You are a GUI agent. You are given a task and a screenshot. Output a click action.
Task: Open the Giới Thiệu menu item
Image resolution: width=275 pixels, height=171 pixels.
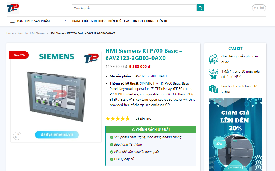click(98, 21)
